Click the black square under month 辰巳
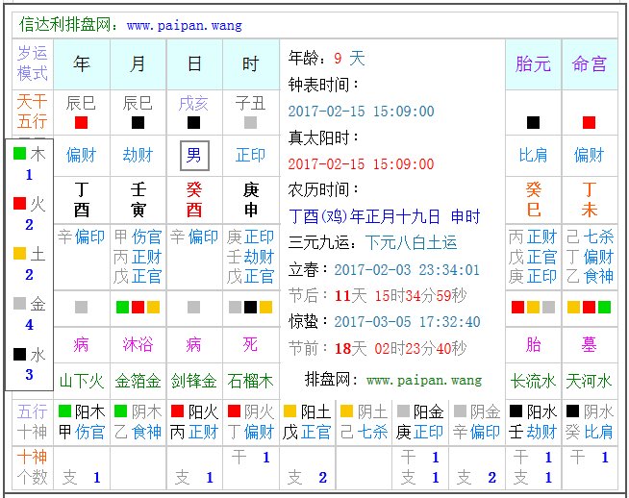Viewport: 629px width, 498px height. pyautogui.click(x=138, y=123)
